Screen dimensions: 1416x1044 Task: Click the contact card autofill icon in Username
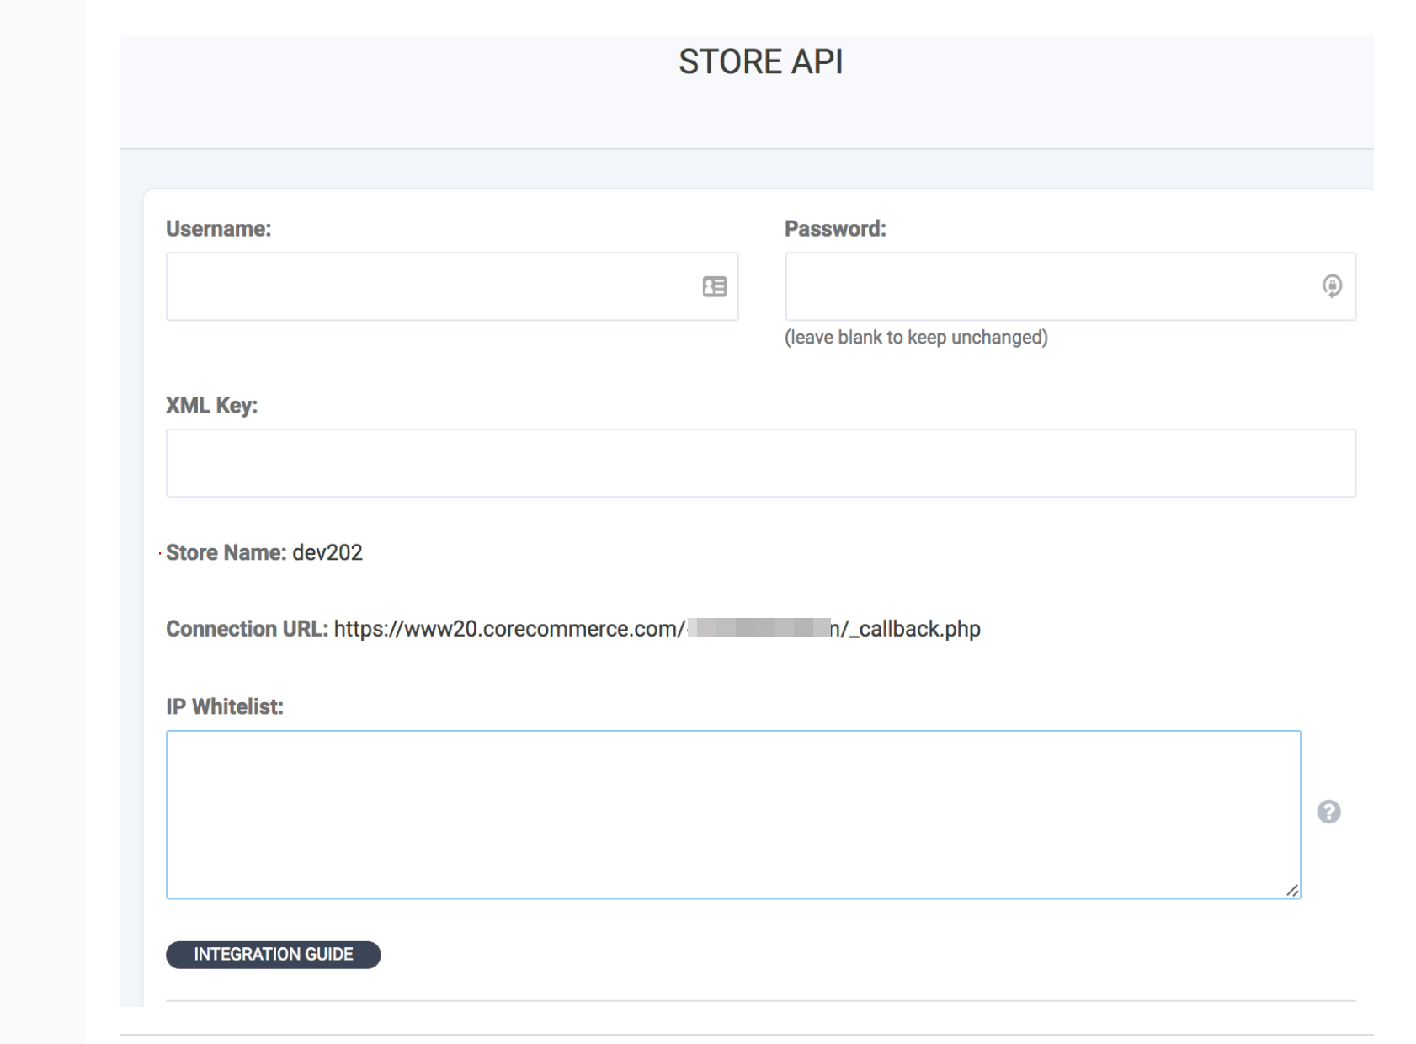pyautogui.click(x=715, y=286)
